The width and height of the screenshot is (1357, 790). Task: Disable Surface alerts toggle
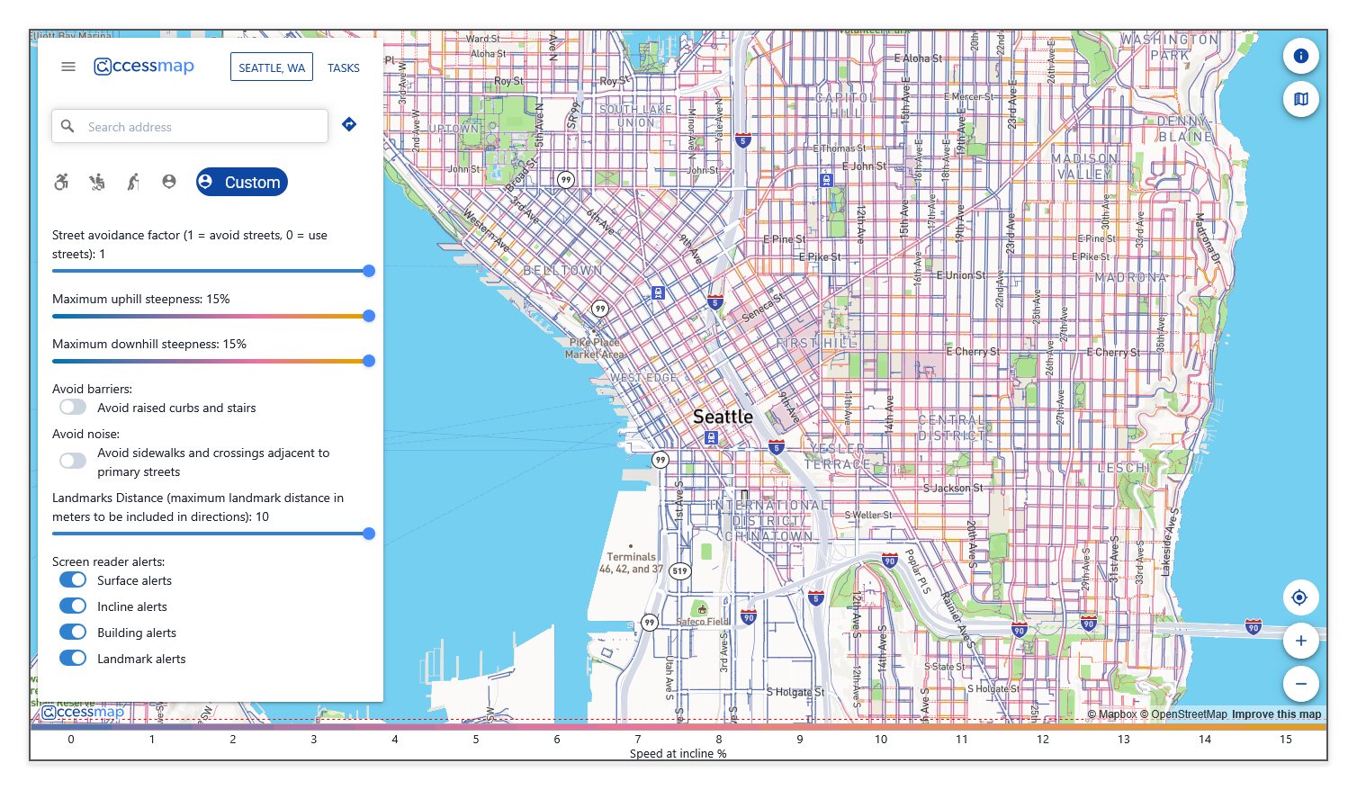click(x=72, y=579)
